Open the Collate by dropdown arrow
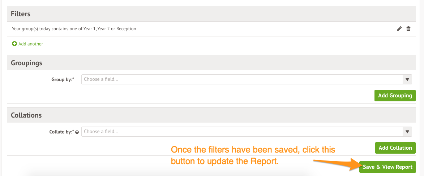 407,132
